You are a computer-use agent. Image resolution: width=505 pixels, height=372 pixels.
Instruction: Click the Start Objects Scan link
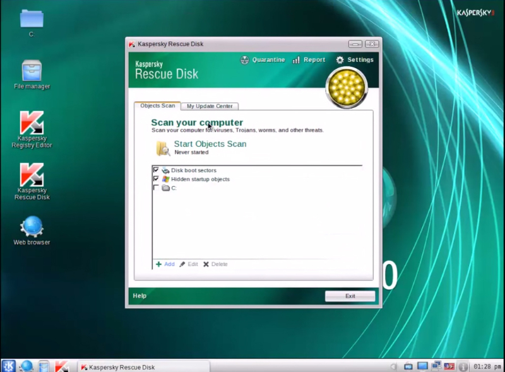click(210, 144)
